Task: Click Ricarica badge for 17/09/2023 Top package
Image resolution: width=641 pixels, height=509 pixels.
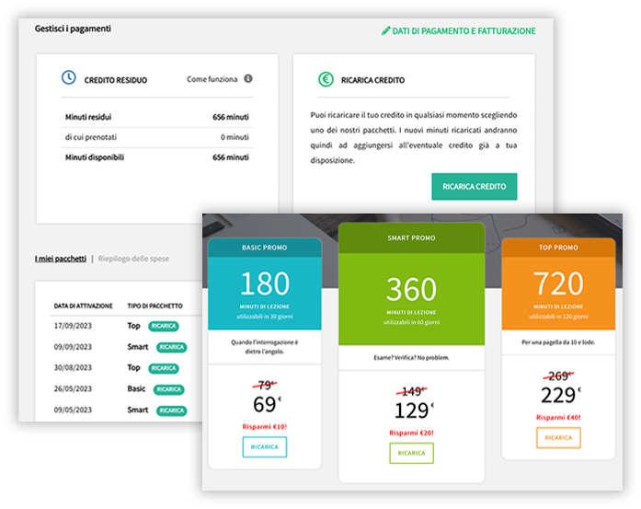Action: (x=163, y=326)
